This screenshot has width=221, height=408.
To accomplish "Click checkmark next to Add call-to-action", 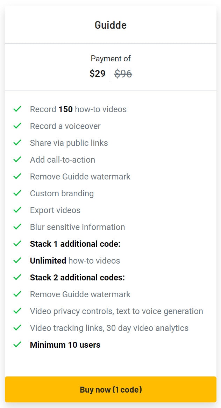I will pos(17,160).
